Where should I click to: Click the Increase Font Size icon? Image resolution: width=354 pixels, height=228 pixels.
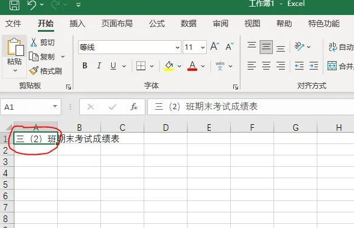pyautogui.click(x=215, y=47)
